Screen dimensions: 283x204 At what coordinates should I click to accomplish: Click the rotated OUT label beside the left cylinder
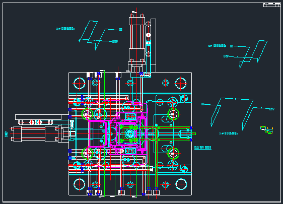coord(7,134)
